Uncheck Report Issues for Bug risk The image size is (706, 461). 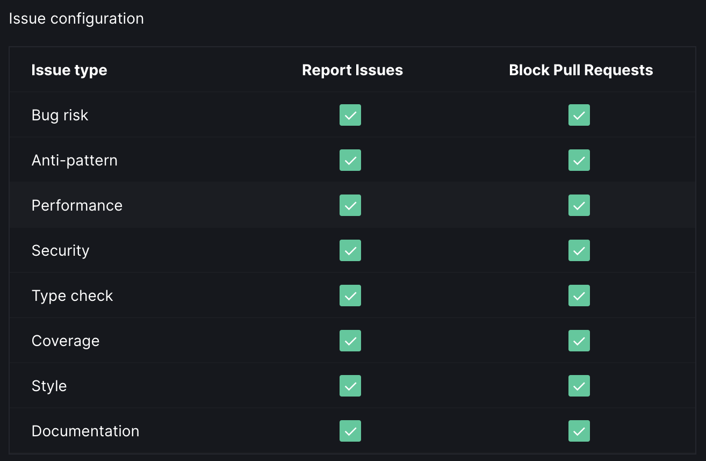[x=350, y=114]
